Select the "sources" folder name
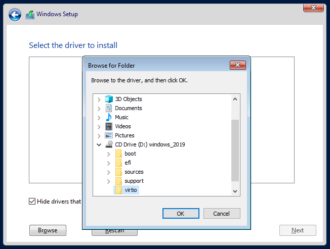 pyautogui.click(x=134, y=172)
